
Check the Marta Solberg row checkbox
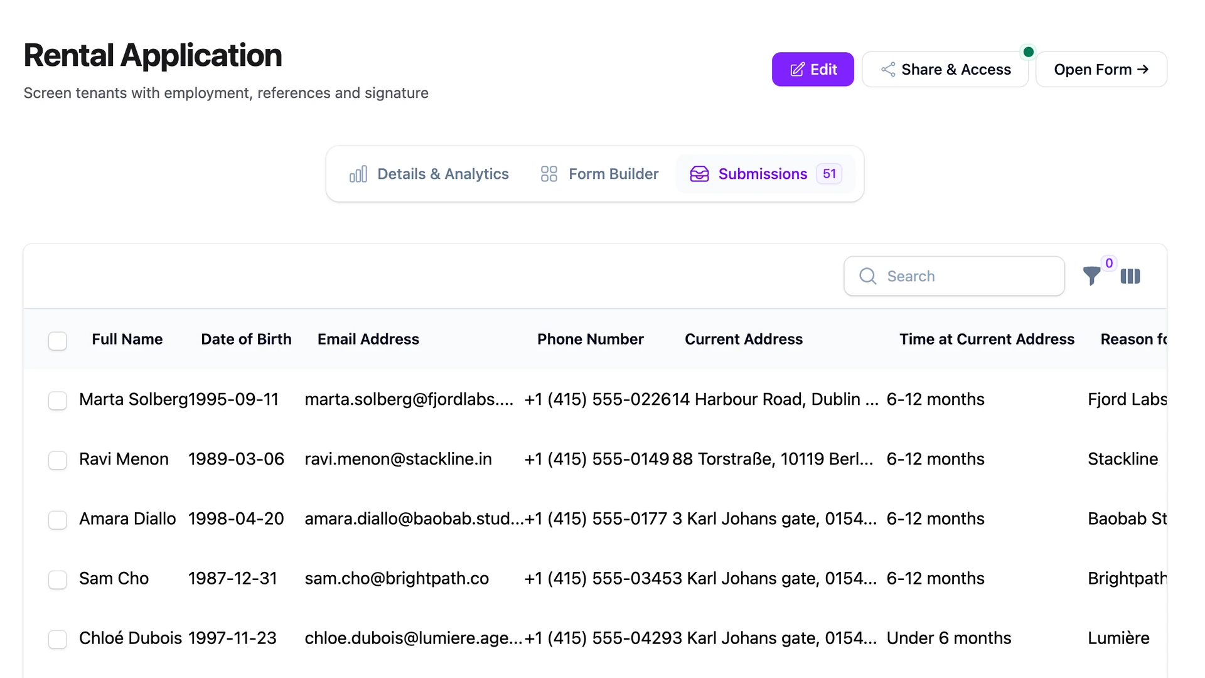click(x=58, y=401)
